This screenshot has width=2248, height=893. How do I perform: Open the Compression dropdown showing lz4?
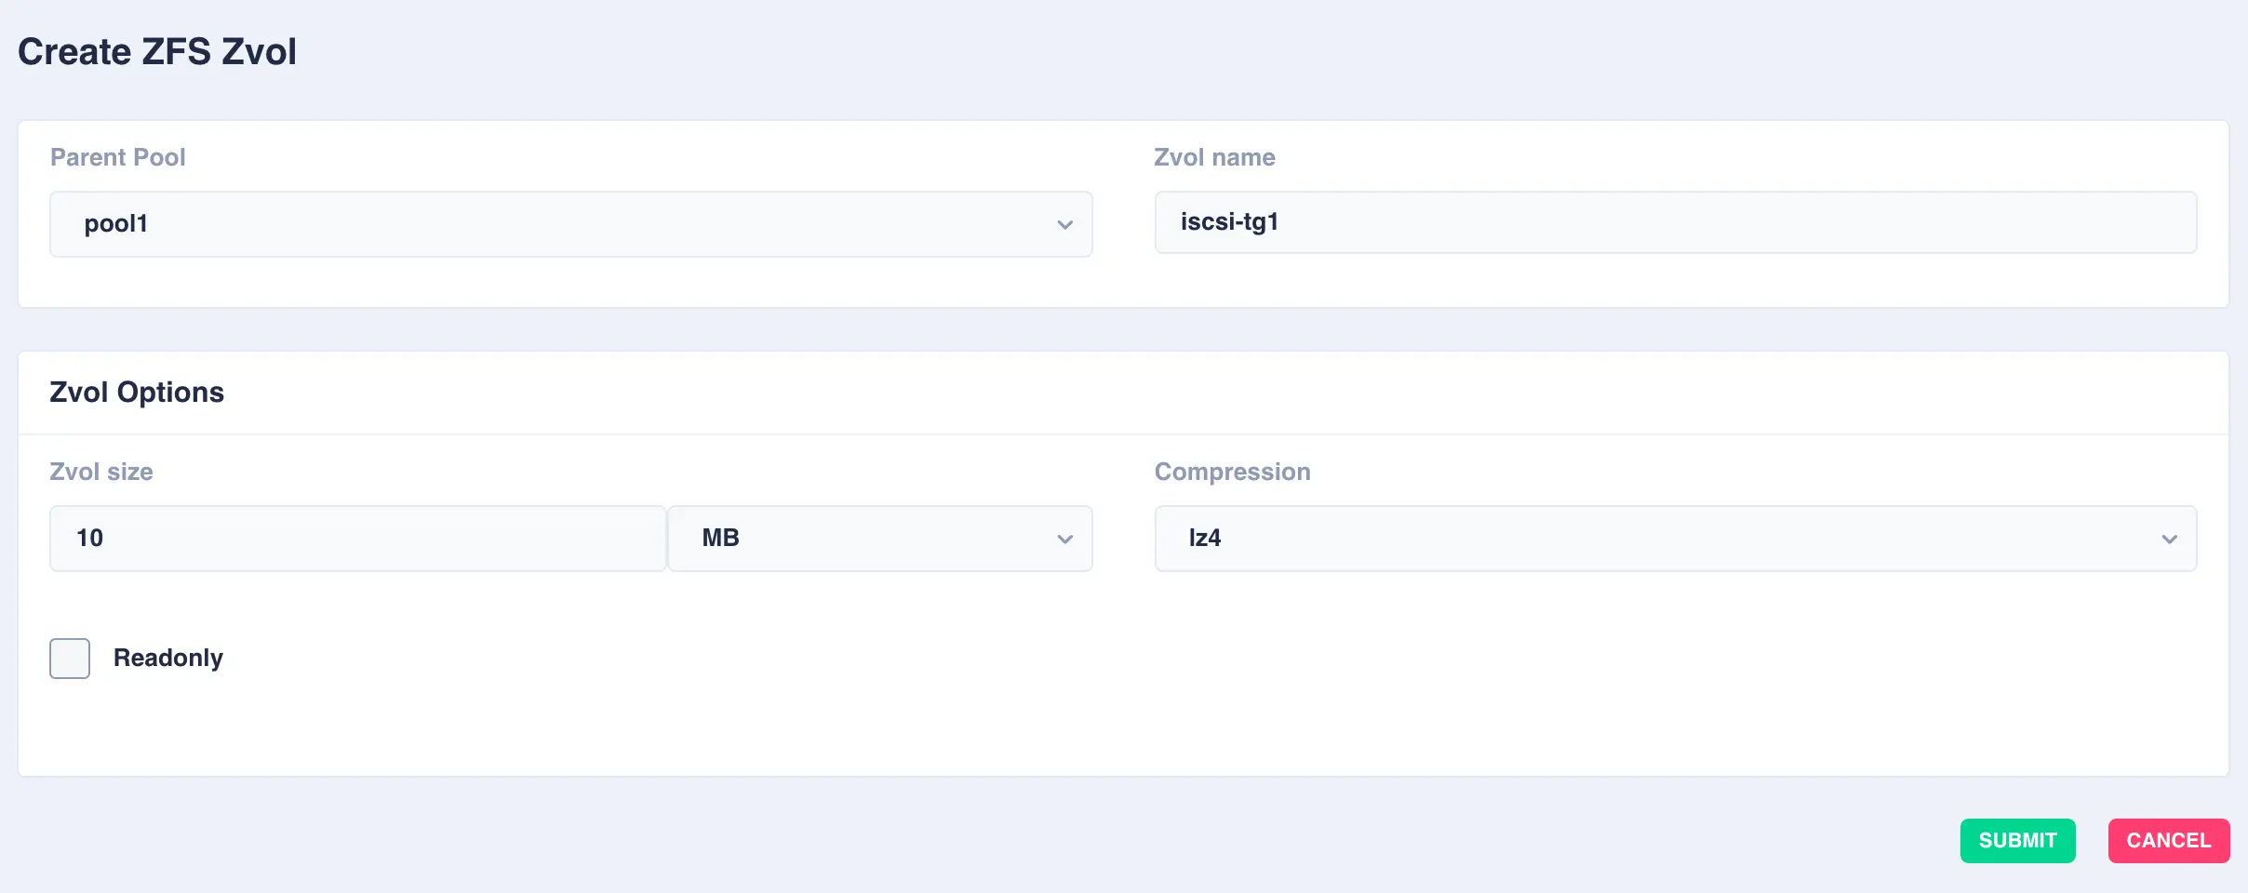(1673, 538)
